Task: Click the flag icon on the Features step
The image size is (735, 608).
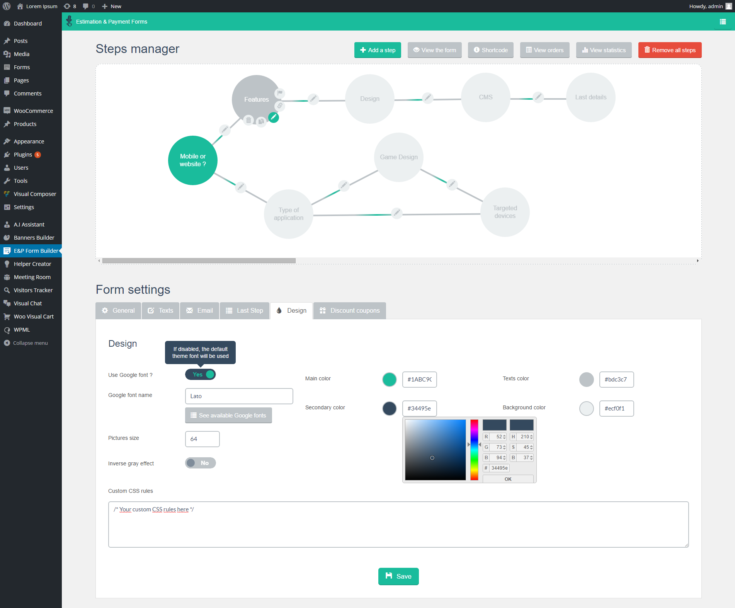Action: coord(279,93)
